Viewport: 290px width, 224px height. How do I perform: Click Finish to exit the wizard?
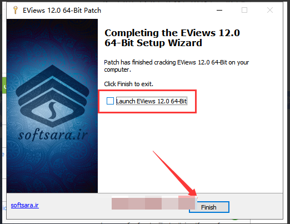[x=209, y=207]
